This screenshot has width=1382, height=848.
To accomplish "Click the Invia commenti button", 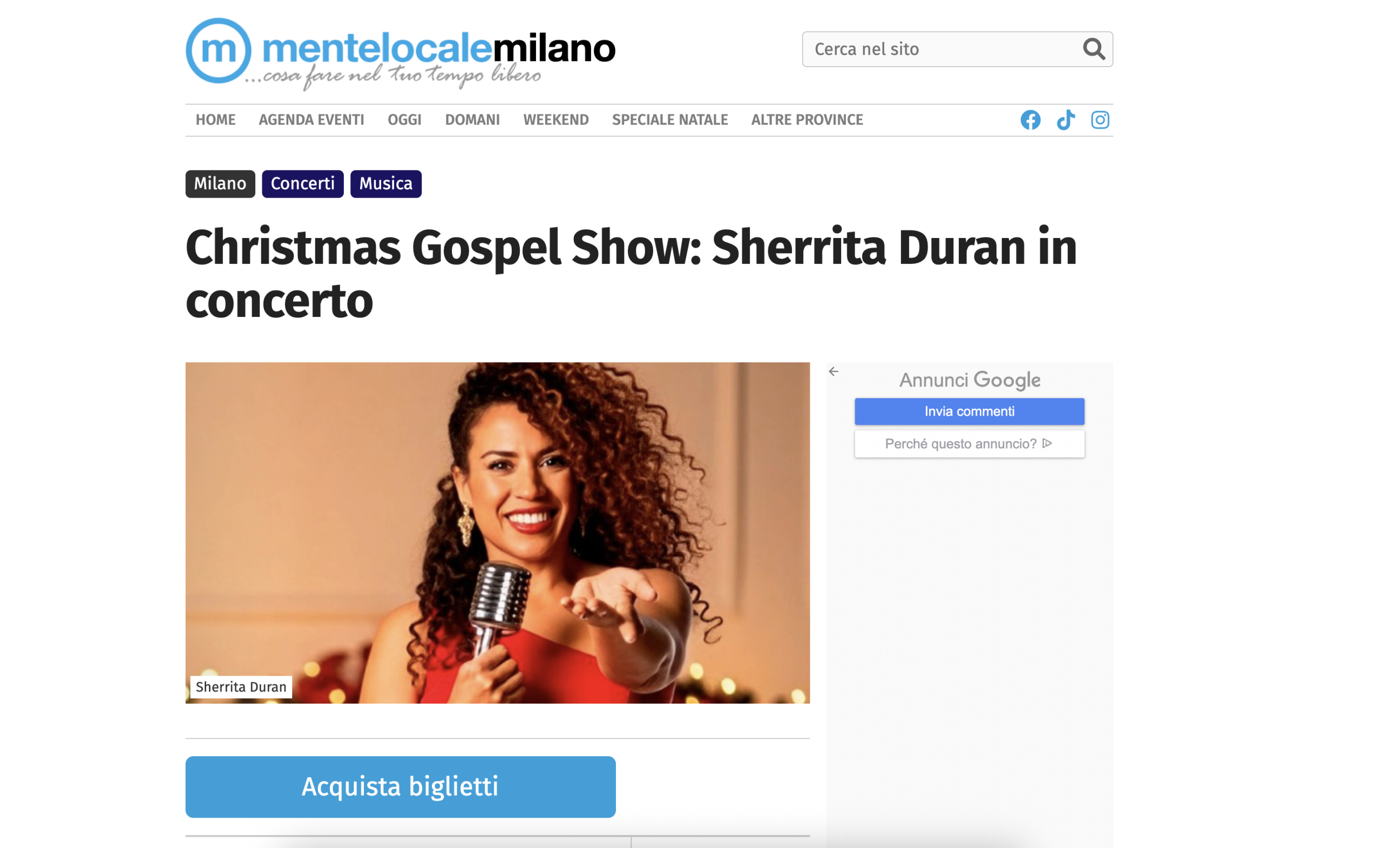I will coord(969,411).
